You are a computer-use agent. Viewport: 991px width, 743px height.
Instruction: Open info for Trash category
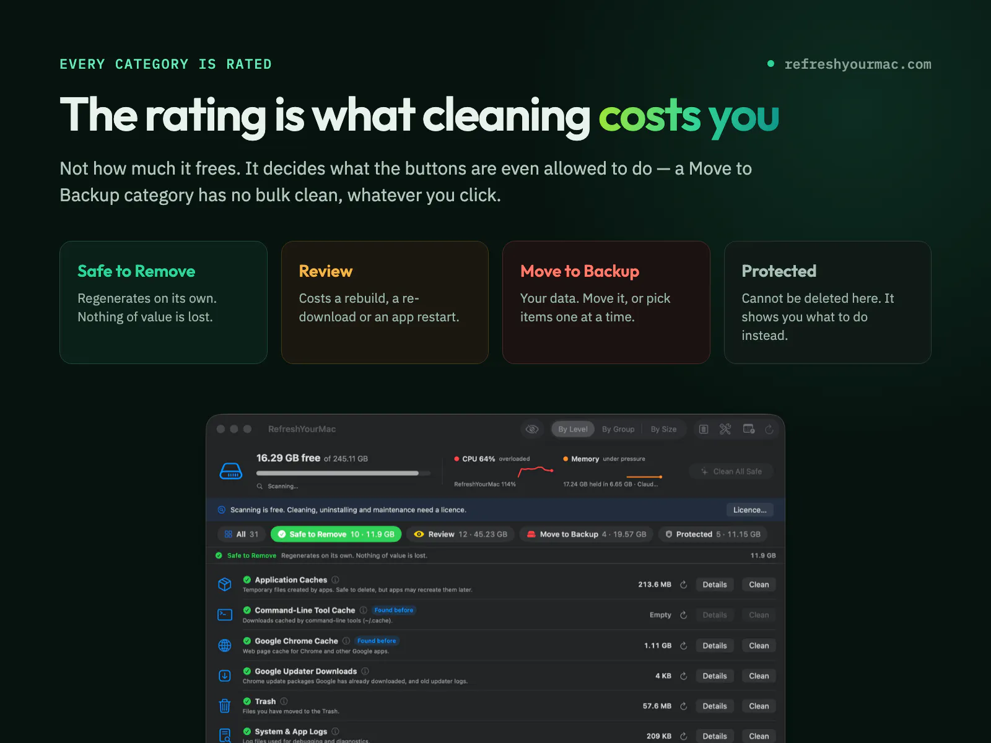pyautogui.click(x=284, y=702)
